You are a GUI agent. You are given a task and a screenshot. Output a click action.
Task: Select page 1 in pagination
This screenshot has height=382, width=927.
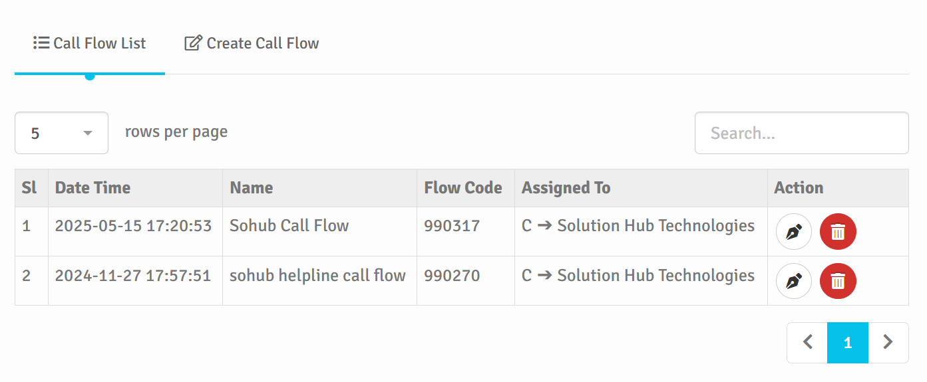[847, 343]
